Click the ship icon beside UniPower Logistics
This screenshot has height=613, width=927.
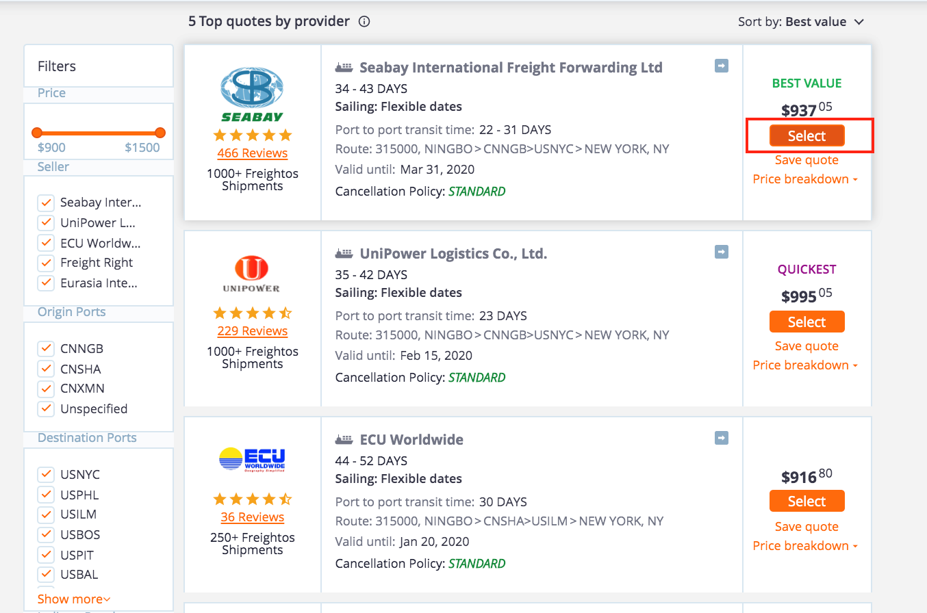pyautogui.click(x=344, y=254)
